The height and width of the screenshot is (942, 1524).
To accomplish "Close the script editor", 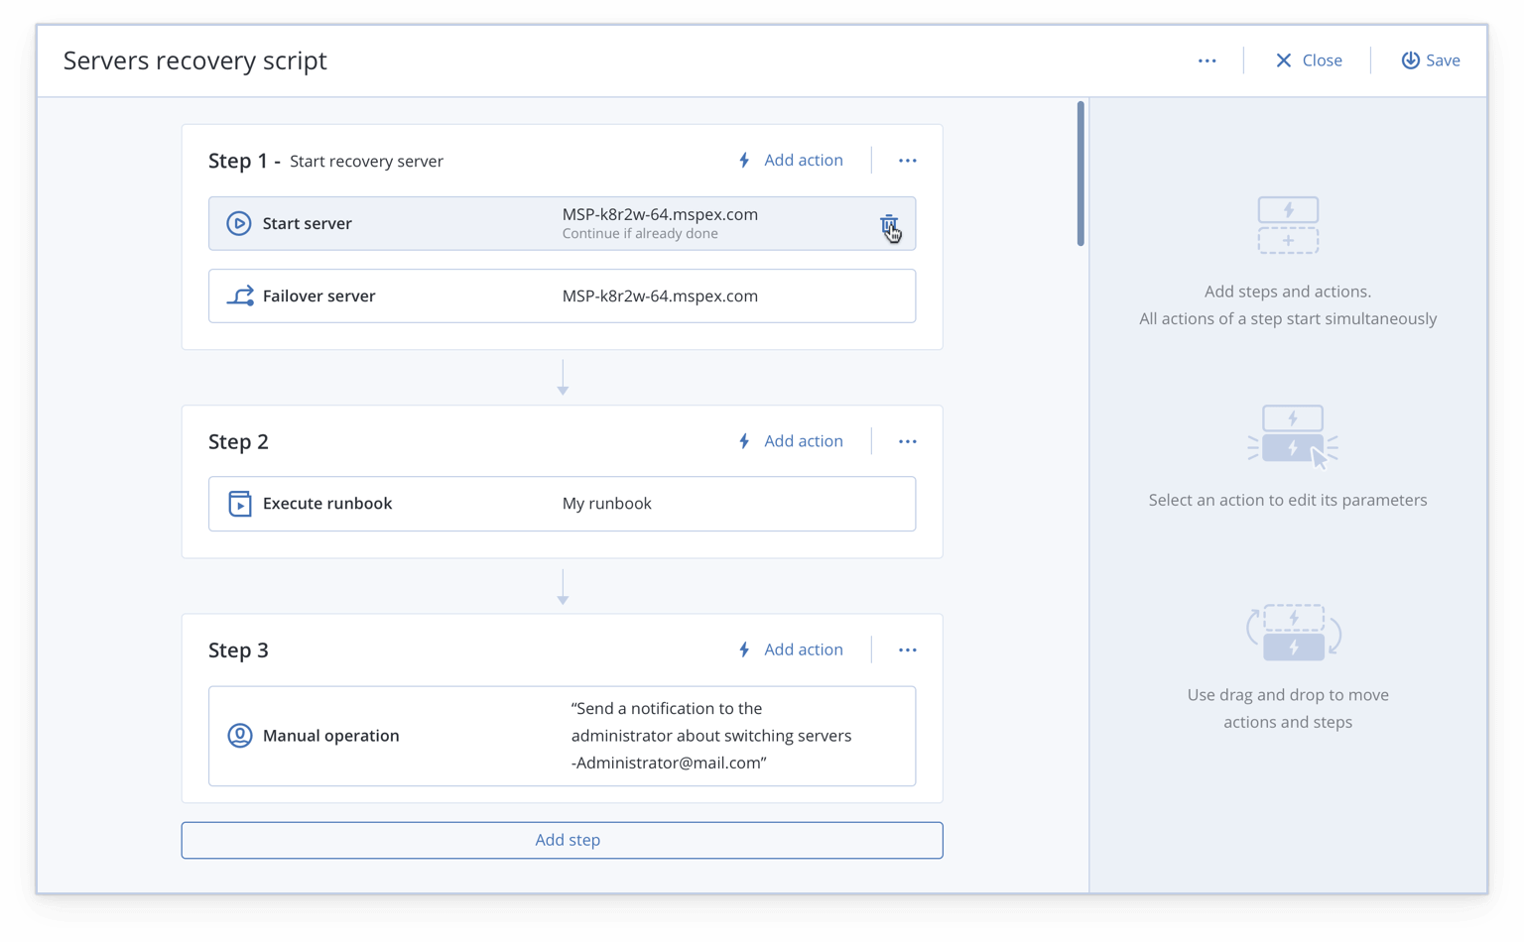I will [1308, 60].
